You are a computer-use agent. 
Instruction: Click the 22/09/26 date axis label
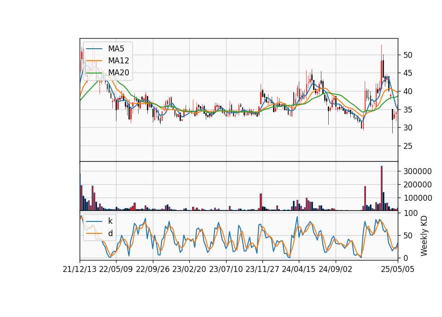coord(153,270)
